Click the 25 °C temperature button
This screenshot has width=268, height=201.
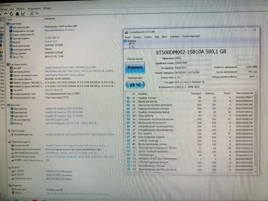pos(134,85)
